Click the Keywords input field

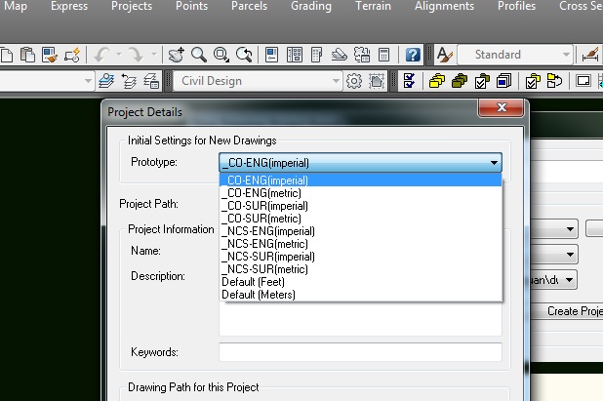pos(360,352)
